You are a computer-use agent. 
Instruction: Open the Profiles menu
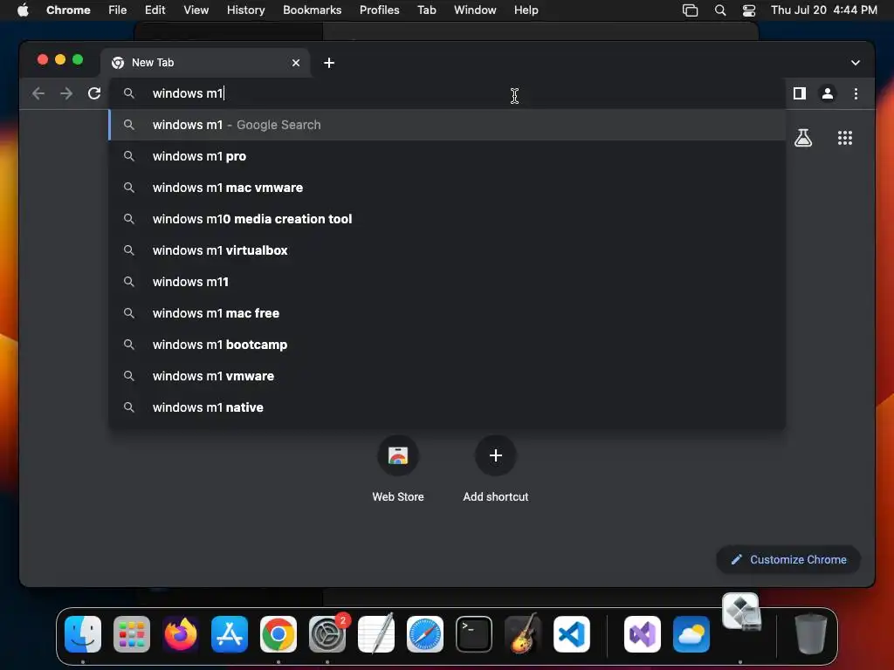click(x=379, y=10)
